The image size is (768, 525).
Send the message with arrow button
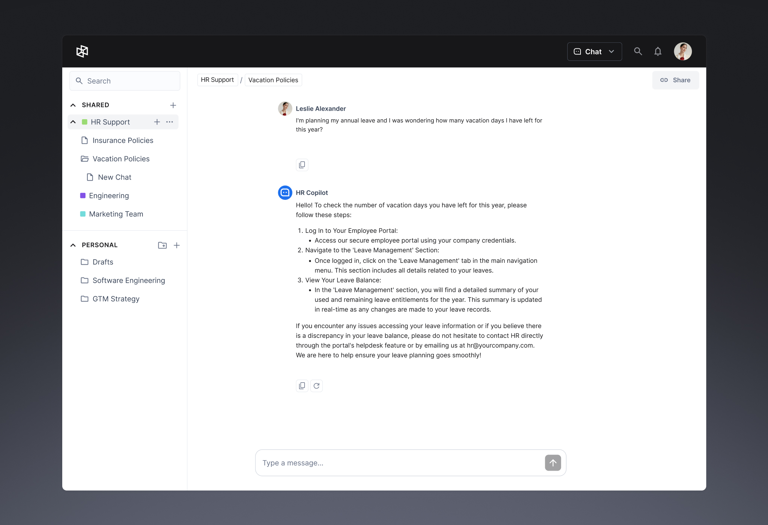pyautogui.click(x=553, y=463)
